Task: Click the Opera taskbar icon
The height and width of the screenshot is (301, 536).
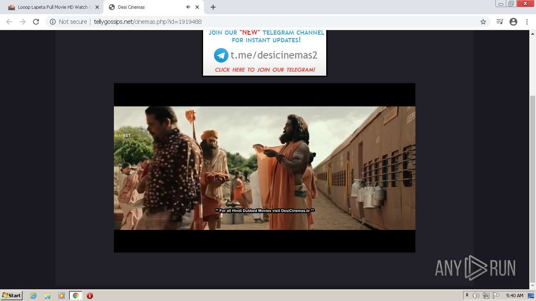Action: point(90,296)
